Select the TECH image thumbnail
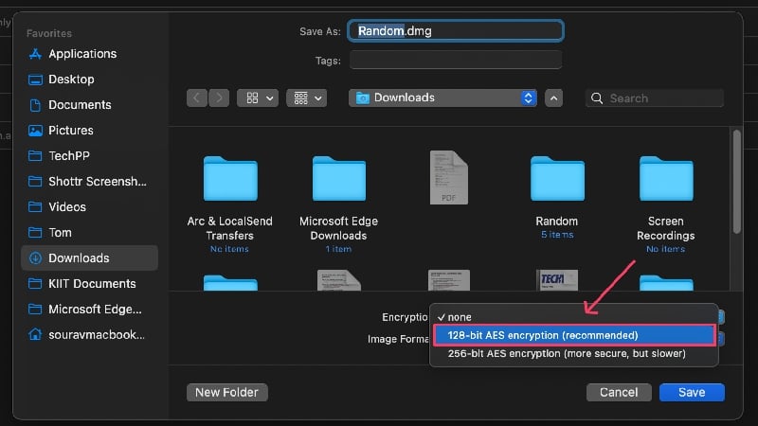The width and height of the screenshot is (758, 426). tap(557, 280)
